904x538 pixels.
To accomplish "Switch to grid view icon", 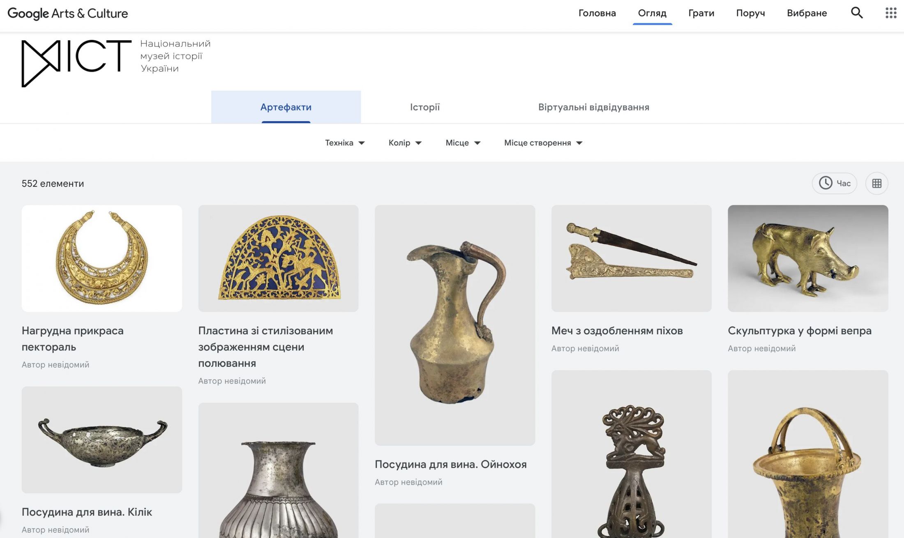I will 877,183.
